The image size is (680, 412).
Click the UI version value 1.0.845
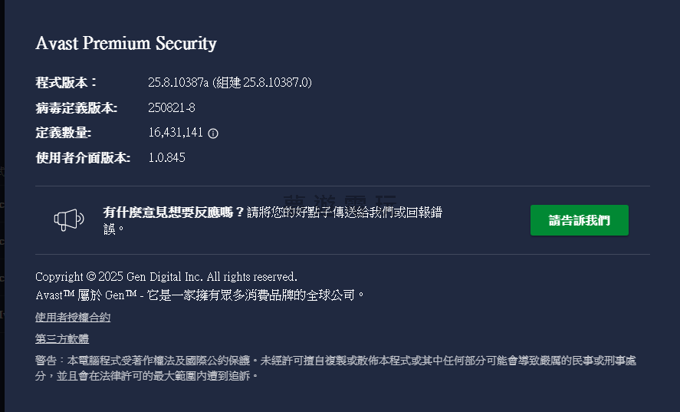click(x=166, y=158)
